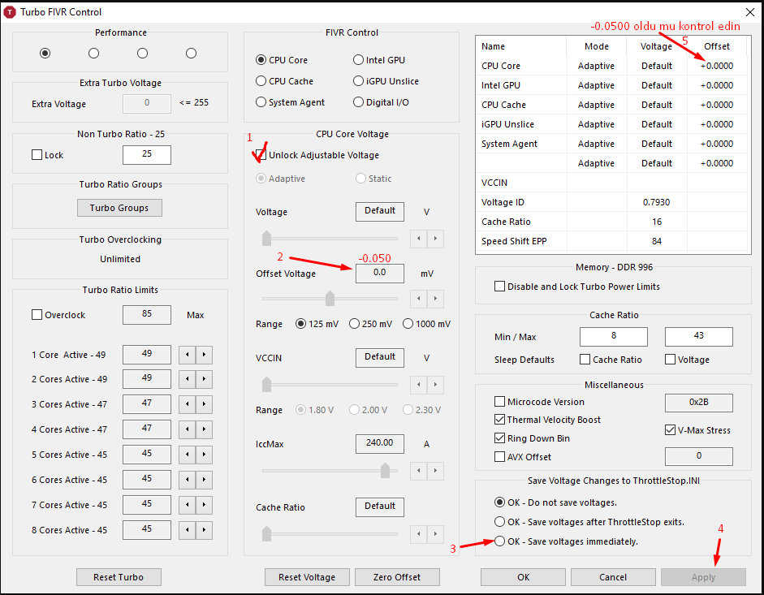764x595 pixels.
Task: Enable the AVX Offset checkbox
Action: pyautogui.click(x=499, y=457)
